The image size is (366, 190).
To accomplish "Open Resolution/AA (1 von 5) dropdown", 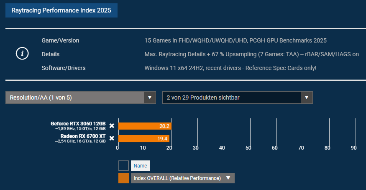I will coord(81,97).
